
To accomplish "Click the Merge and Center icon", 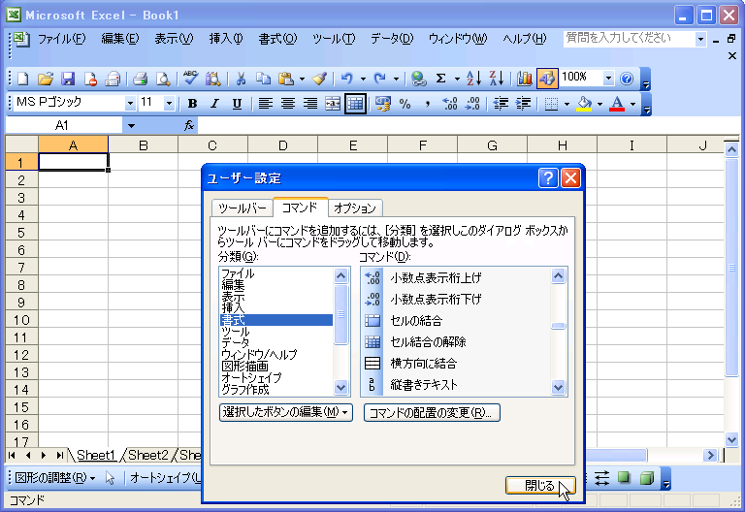I will [333, 104].
